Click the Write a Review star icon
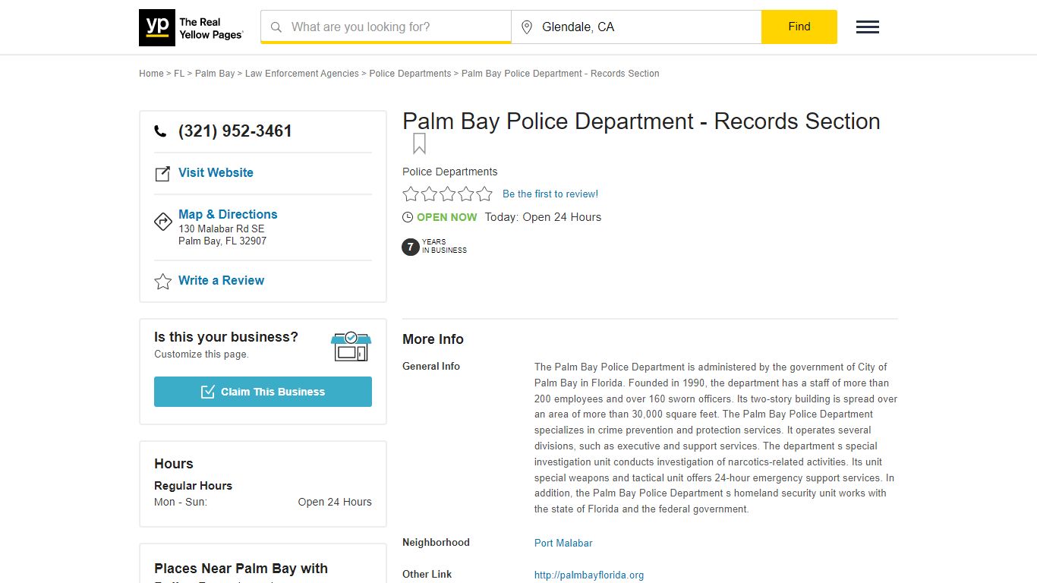Screen dimensions: 1037x583 click(162, 282)
